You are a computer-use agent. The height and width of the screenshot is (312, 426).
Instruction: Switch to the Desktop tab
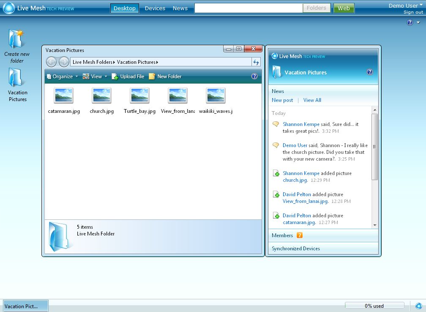tap(124, 8)
